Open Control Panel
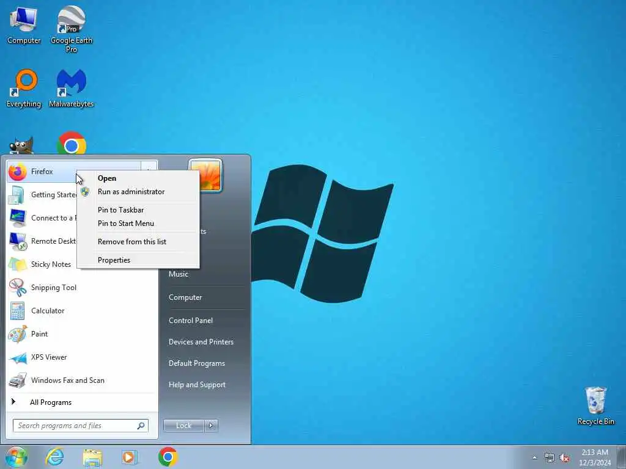Screen dimensions: 626x469 [191, 320]
